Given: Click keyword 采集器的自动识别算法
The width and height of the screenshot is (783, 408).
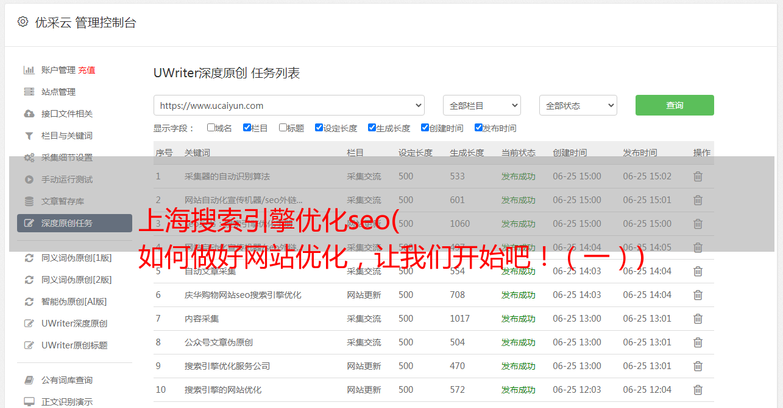Looking at the screenshot, I should click(x=227, y=176).
